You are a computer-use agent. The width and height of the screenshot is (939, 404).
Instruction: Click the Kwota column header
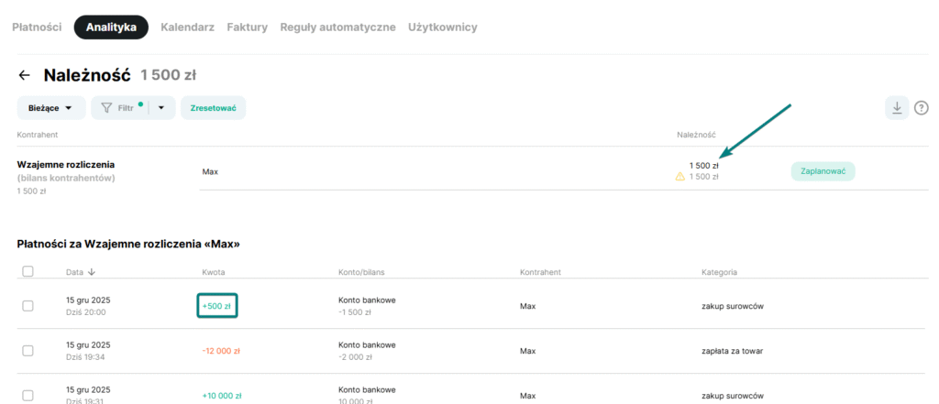click(213, 272)
